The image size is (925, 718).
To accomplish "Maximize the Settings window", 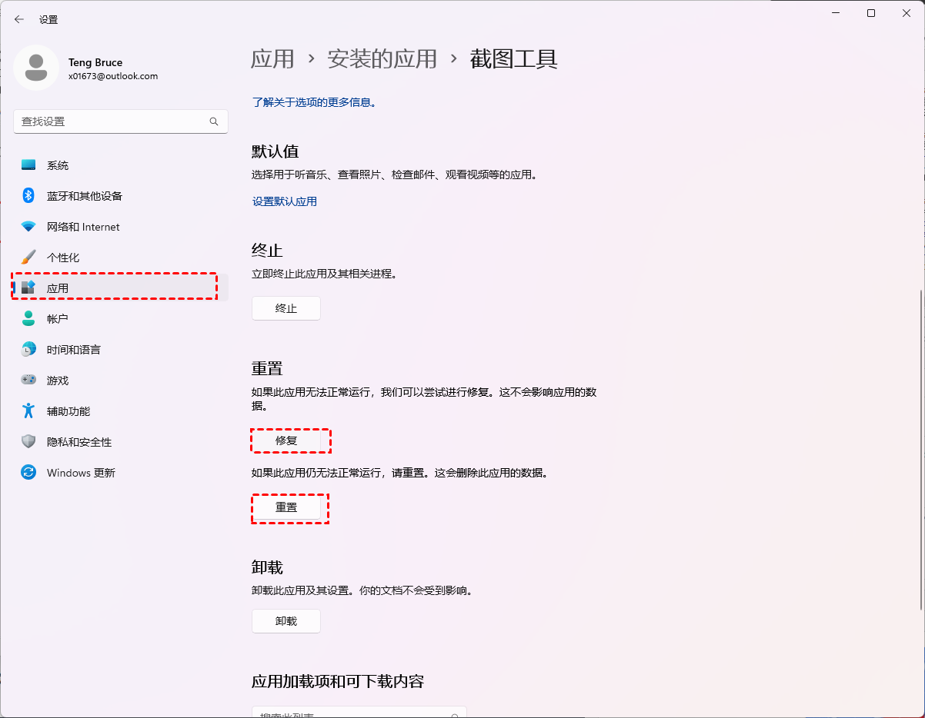I will [871, 13].
